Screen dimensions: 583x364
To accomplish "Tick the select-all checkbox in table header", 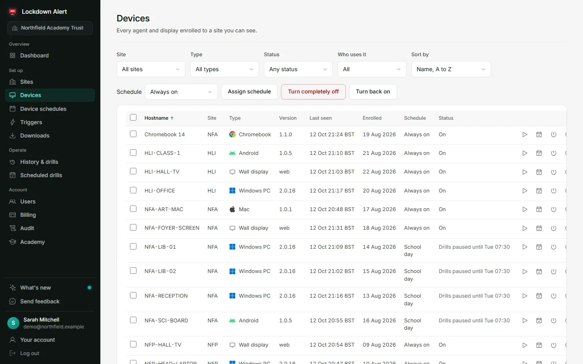I will tap(133, 117).
